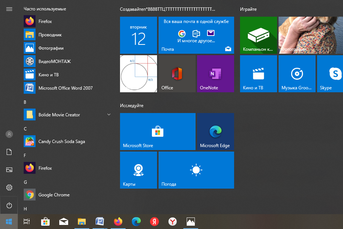Open Firefox under letter F

click(67, 168)
